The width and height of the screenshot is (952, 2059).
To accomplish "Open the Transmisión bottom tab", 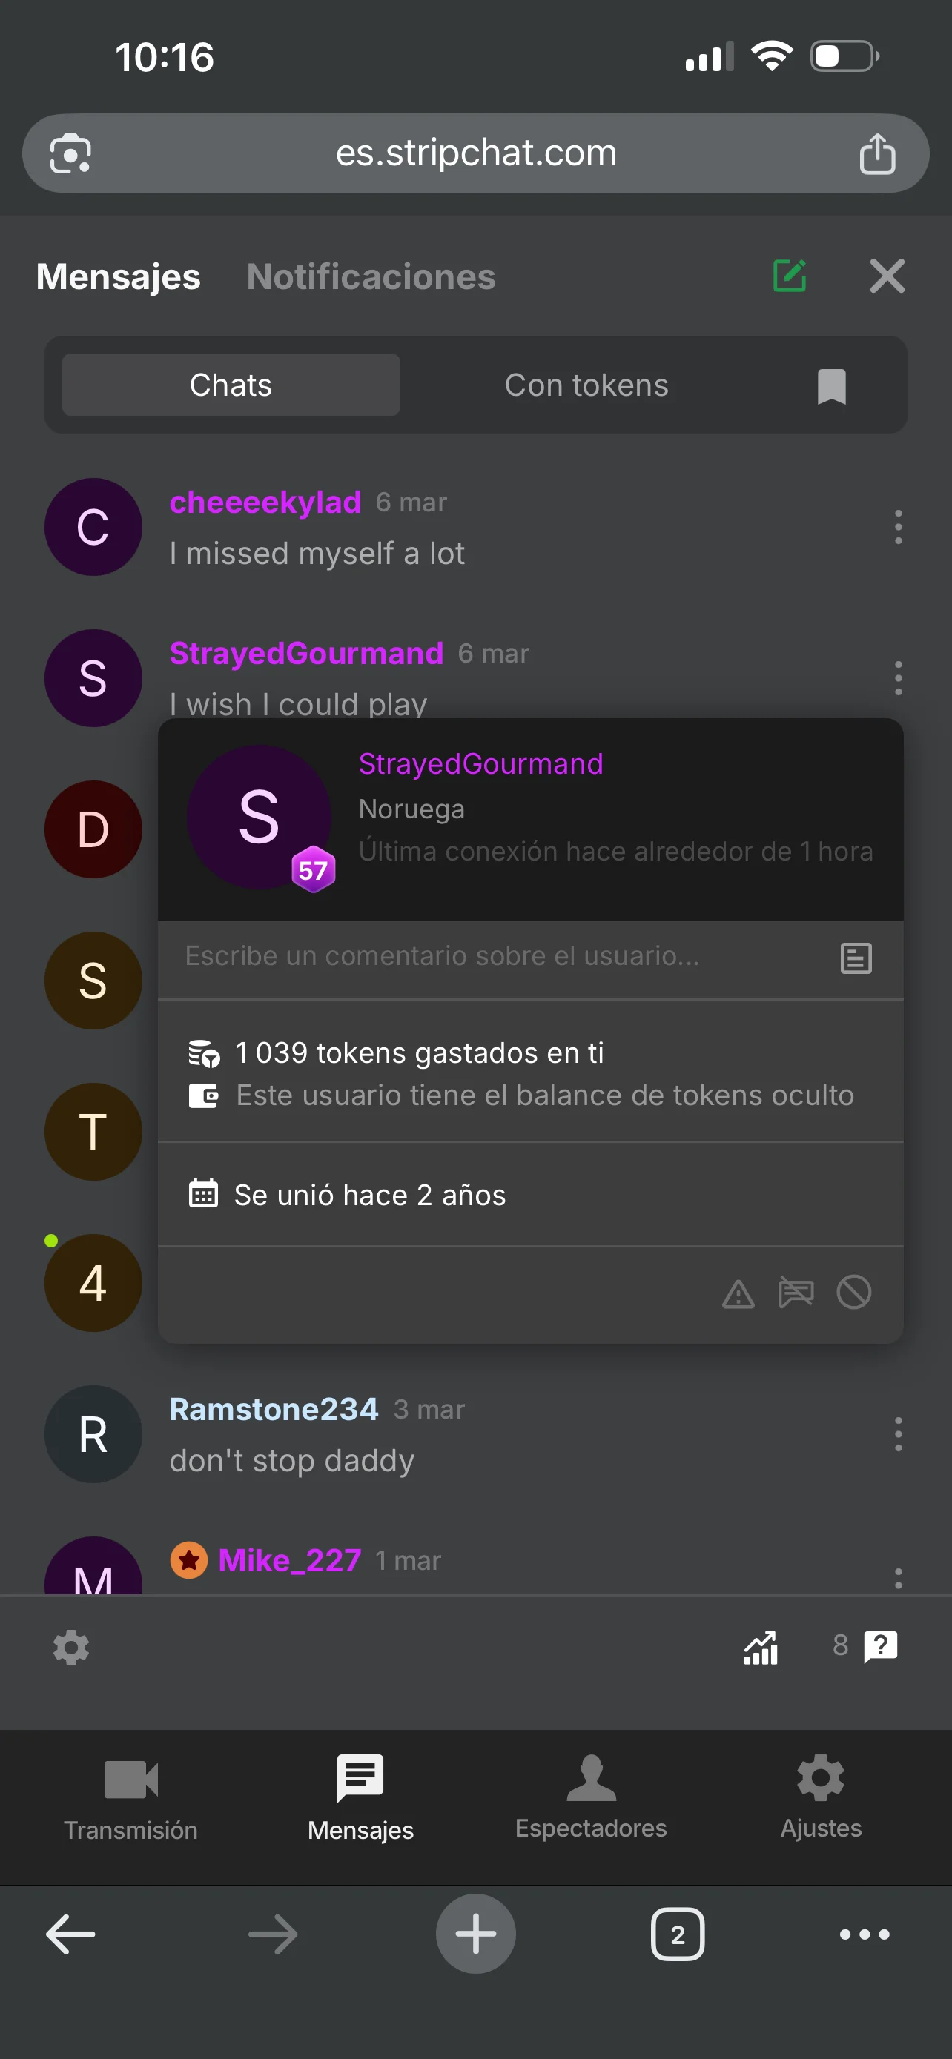I will (x=131, y=1795).
